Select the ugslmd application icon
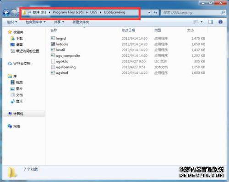The width and height of the screenshot is (229, 182). (53, 73)
